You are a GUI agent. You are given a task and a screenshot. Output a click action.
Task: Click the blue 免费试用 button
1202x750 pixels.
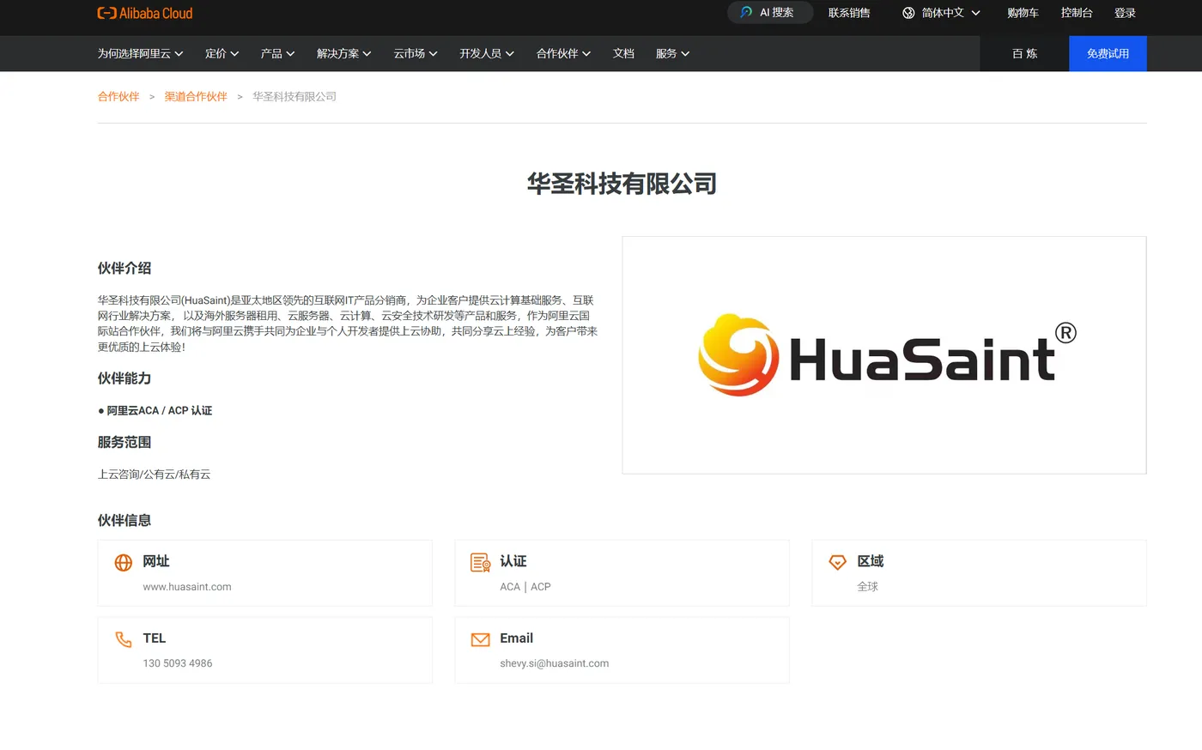[1108, 53]
